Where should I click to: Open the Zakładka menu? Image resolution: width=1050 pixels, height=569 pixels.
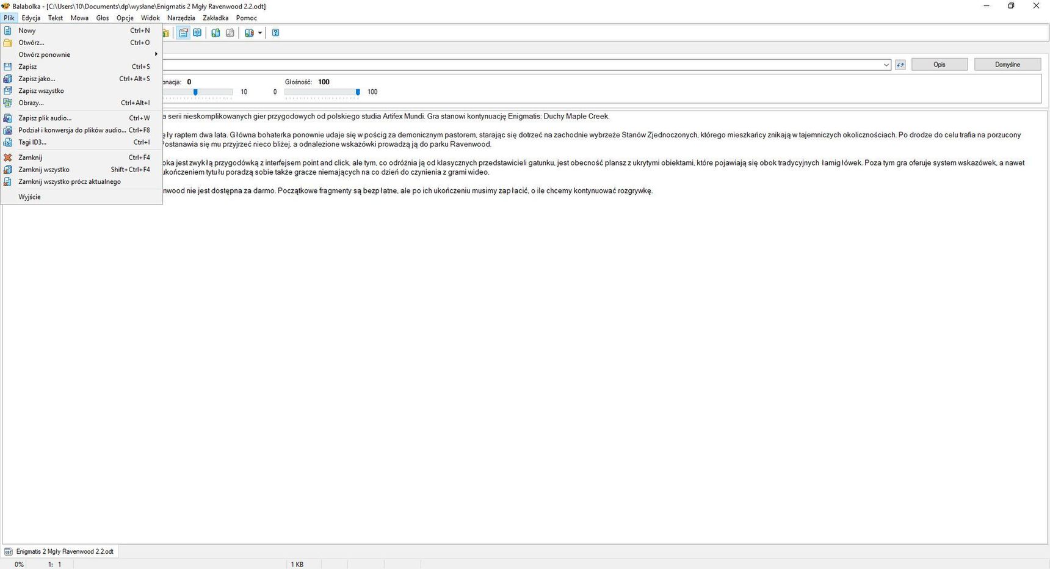point(215,18)
